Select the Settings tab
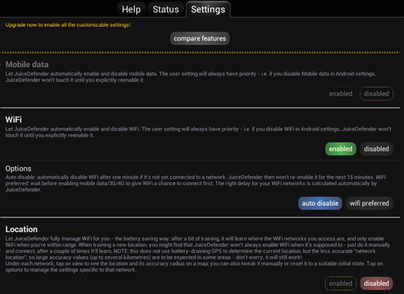 coord(208,9)
